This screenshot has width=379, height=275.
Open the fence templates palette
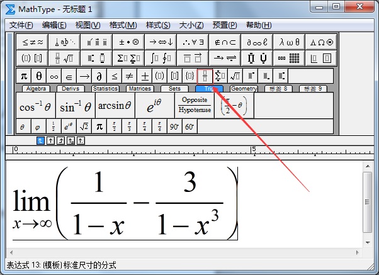[32, 58]
